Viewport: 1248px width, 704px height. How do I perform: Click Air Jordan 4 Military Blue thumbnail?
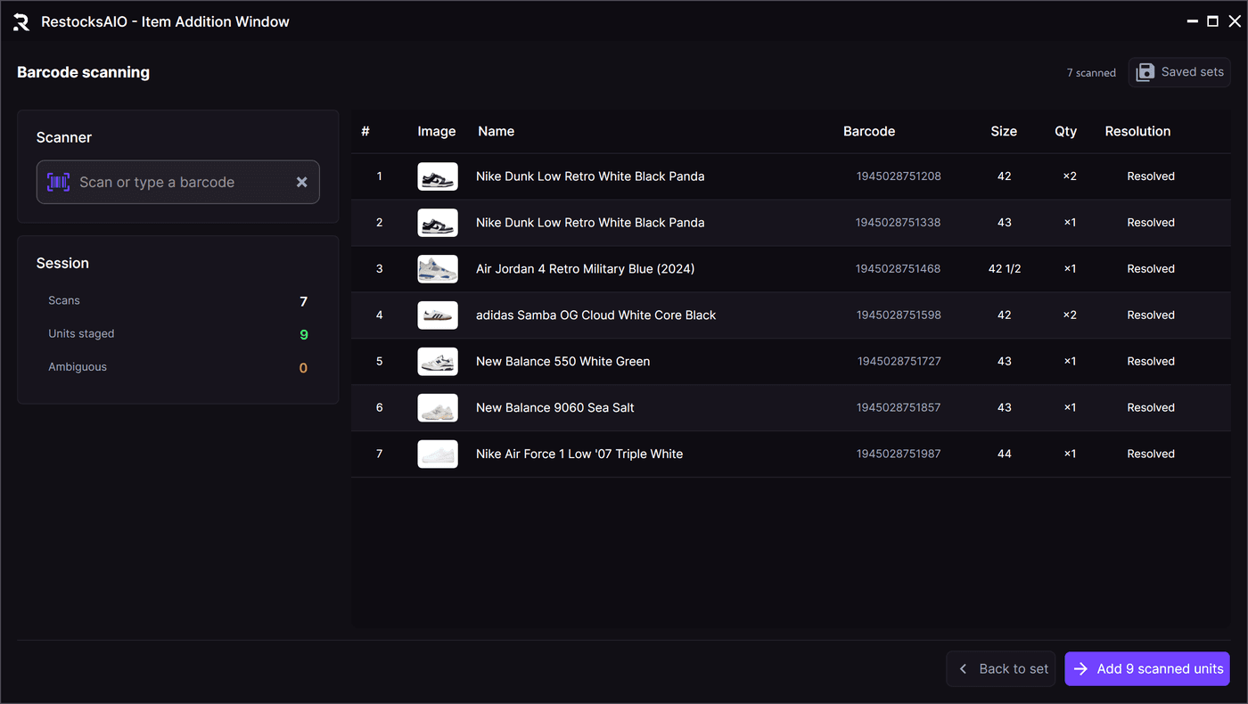tap(438, 269)
